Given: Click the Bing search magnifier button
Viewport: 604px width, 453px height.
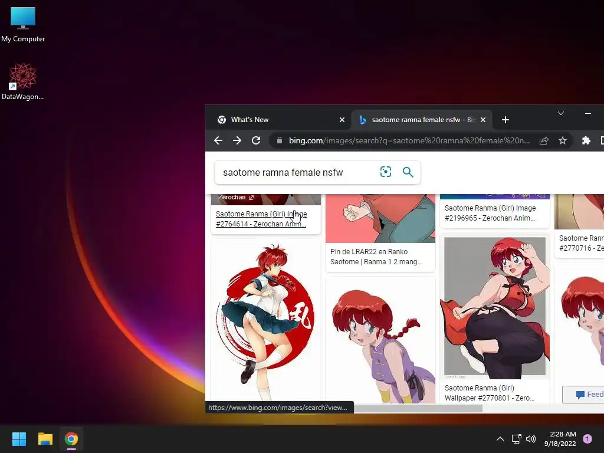Looking at the screenshot, I should coord(408,172).
